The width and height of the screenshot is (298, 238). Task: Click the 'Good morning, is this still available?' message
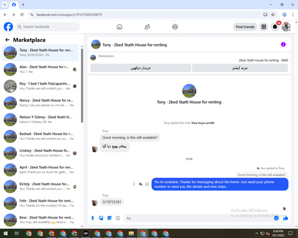(130, 137)
